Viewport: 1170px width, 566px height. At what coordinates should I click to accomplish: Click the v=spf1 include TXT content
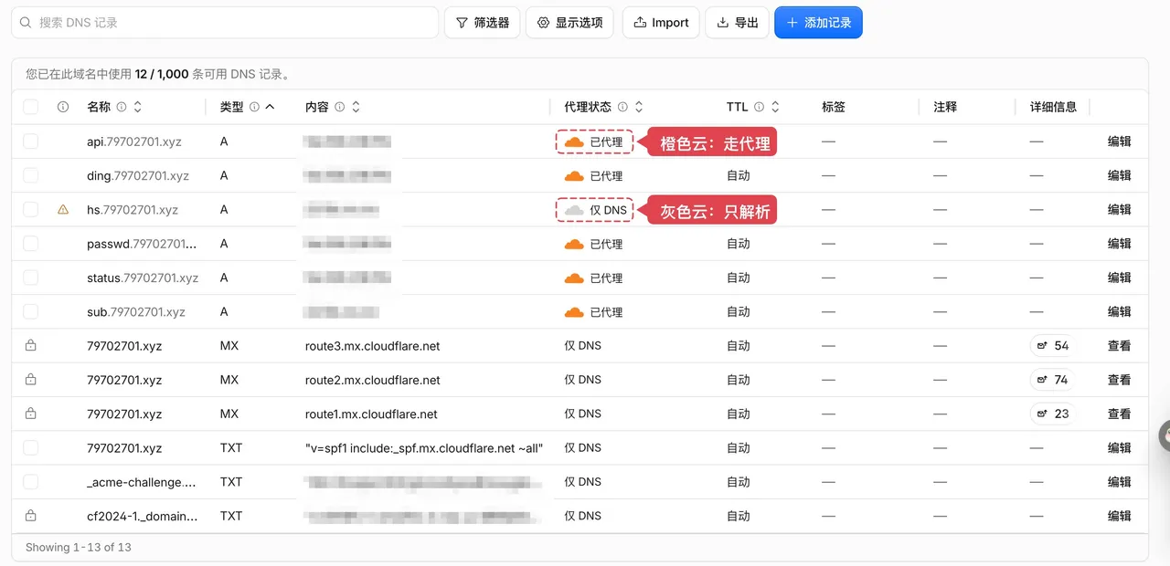(424, 448)
